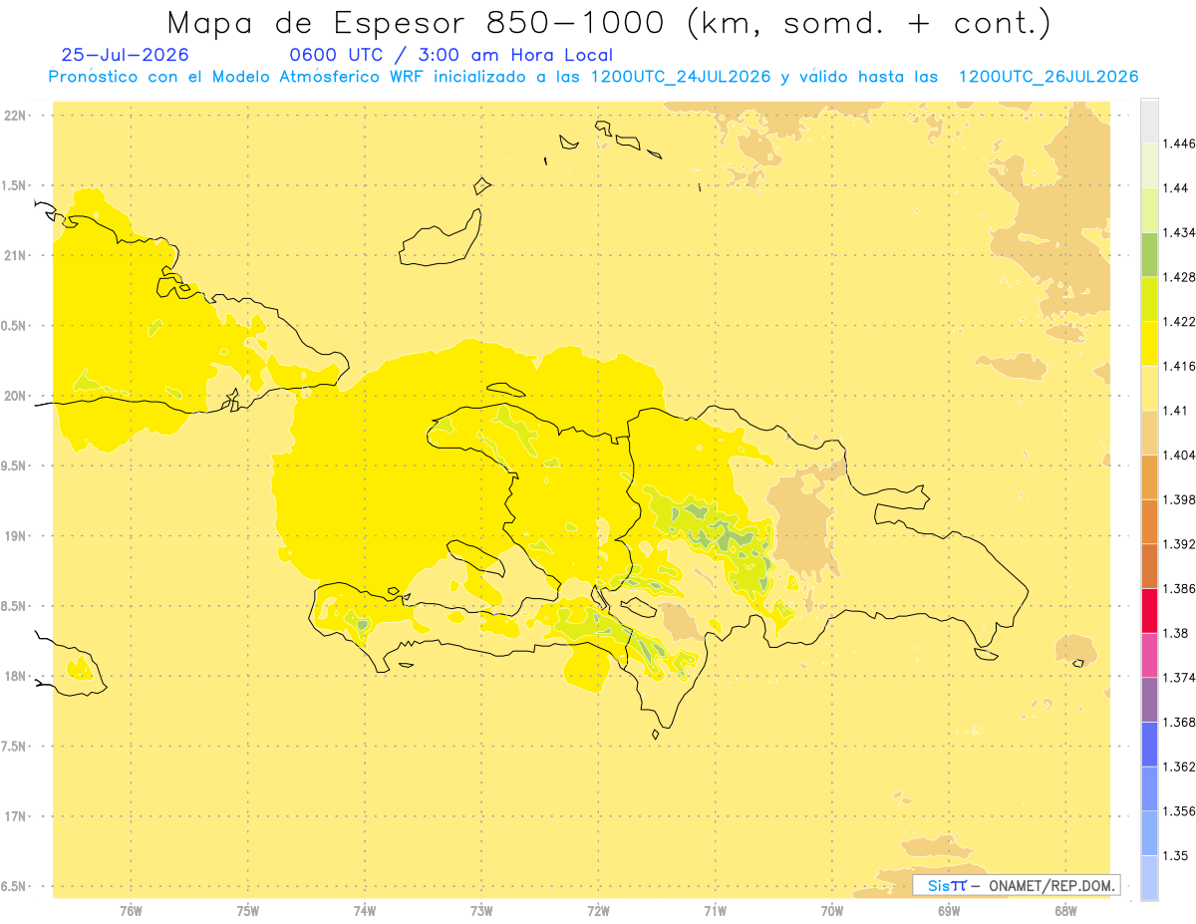The image size is (1196, 924).
Task: Pick the tan swatch between 1.404 and 1.41
Action: pyautogui.click(x=1149, y=433)
